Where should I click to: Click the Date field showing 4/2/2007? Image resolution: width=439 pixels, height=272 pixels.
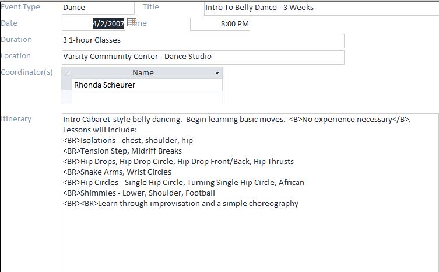(93, 24)
